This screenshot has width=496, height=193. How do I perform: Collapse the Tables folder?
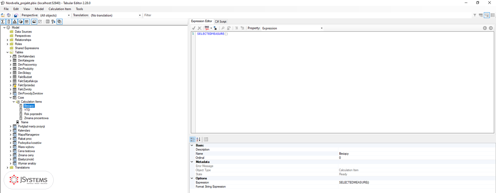pos(7,52)
